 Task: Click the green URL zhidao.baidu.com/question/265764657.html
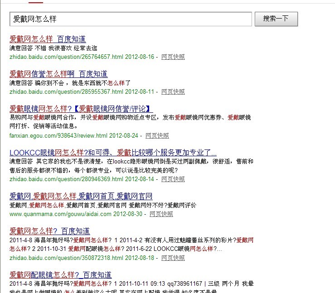[66, 57]
